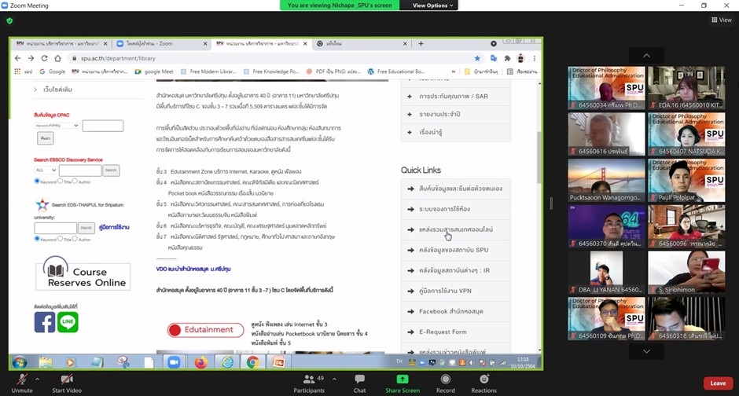
Task: Expand the SAR quality assurance menu item
Action: point(455,96)
